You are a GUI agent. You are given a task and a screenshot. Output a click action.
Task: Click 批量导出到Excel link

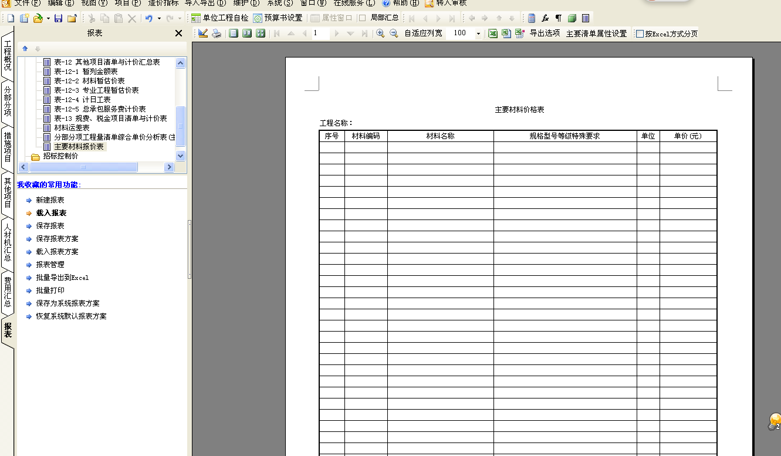point(62,278)
